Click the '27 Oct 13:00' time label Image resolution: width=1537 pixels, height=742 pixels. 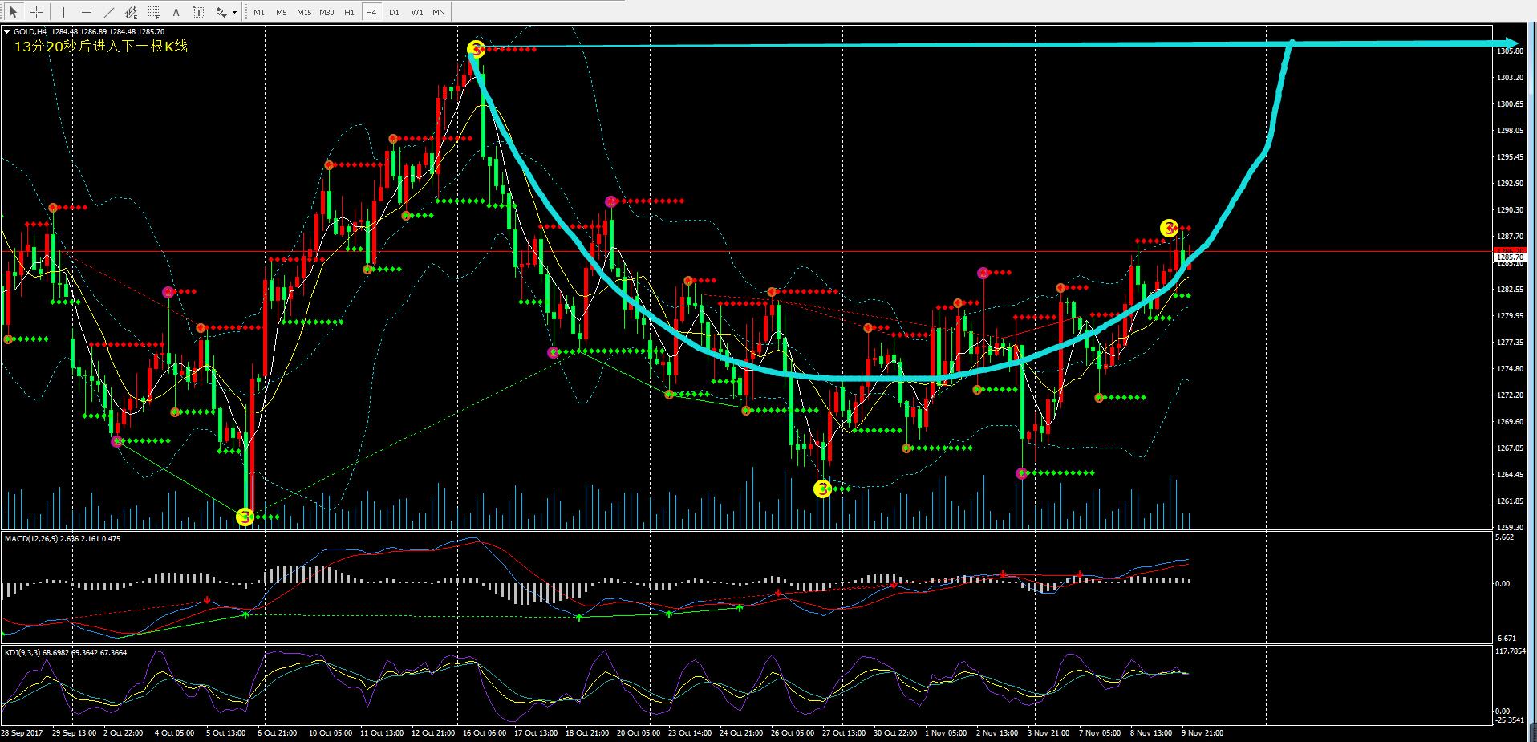click(844, 732)
